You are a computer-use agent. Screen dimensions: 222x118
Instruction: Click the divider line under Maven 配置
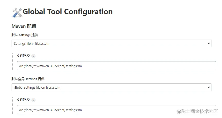(x=111, y=30)
